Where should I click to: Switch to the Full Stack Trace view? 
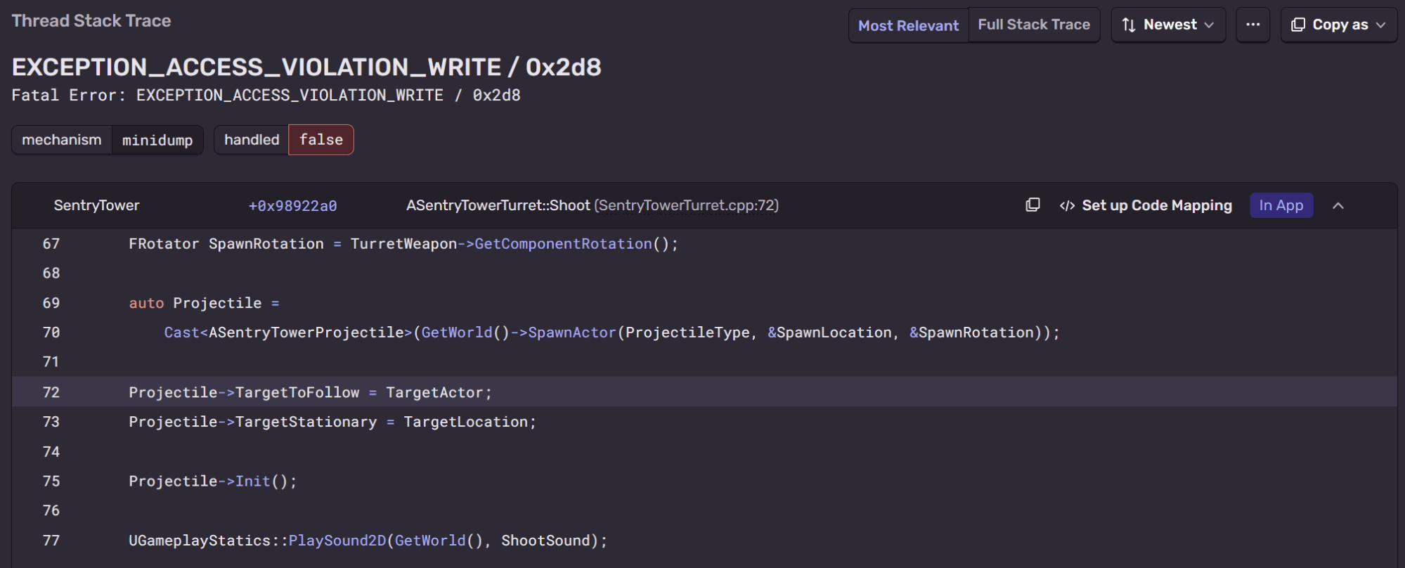point(1034,25)
